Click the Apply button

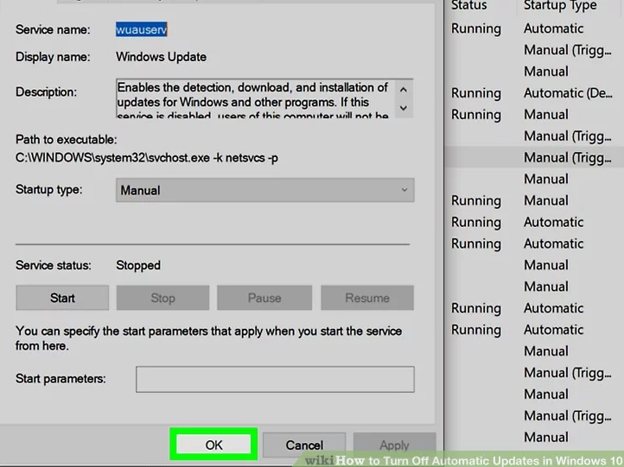pyautogui.click(x=394, y=445)
